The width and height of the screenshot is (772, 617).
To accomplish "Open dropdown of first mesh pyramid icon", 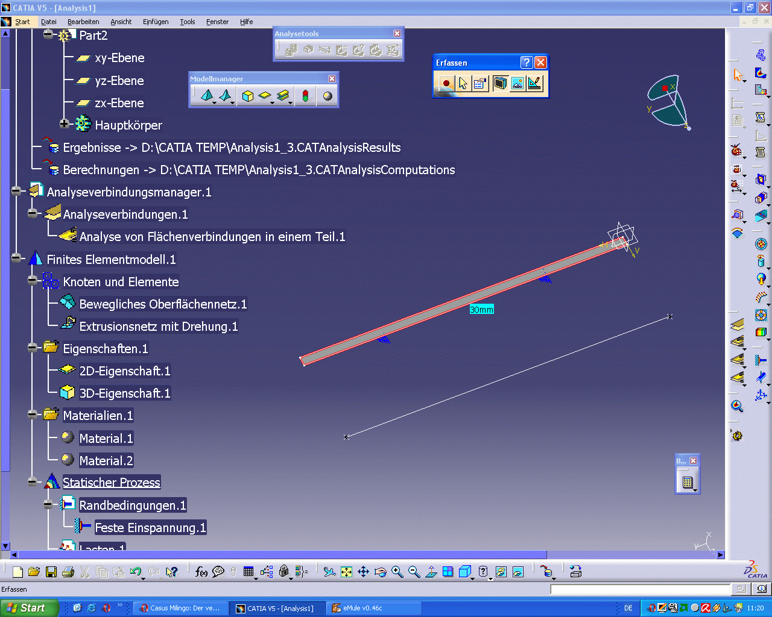I will pos(214,103).
